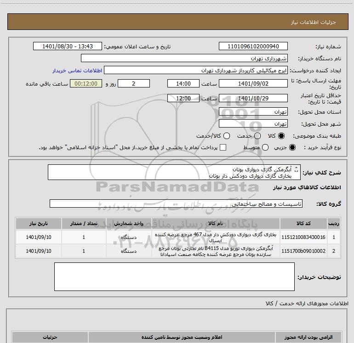Viewport: 354px width, 343px height.
Task: Click the شرح کلی نیاز text area
Action: [174, 172]
